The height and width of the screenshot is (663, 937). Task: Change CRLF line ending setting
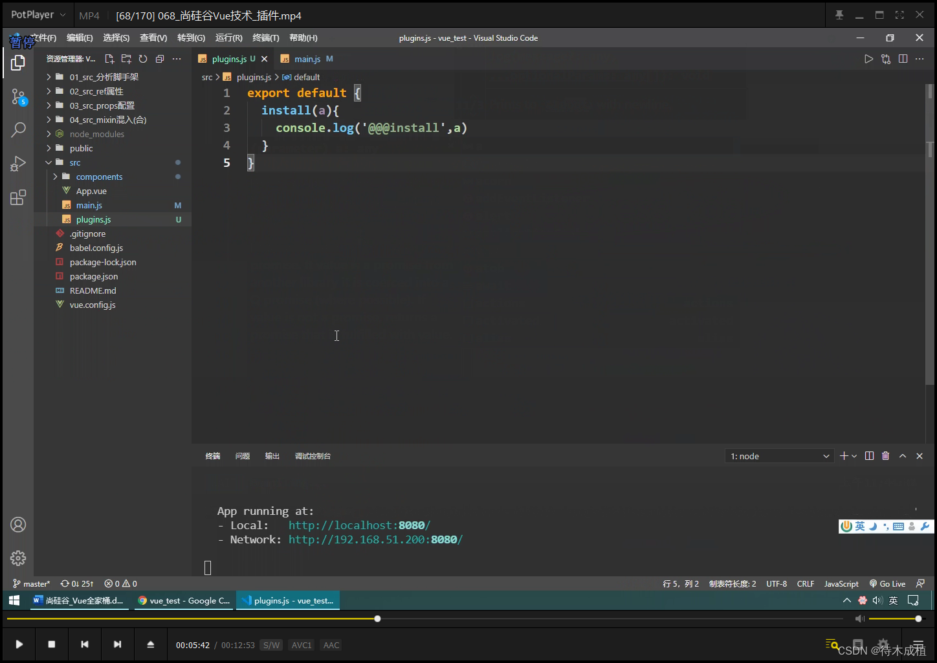click(806, 583)
